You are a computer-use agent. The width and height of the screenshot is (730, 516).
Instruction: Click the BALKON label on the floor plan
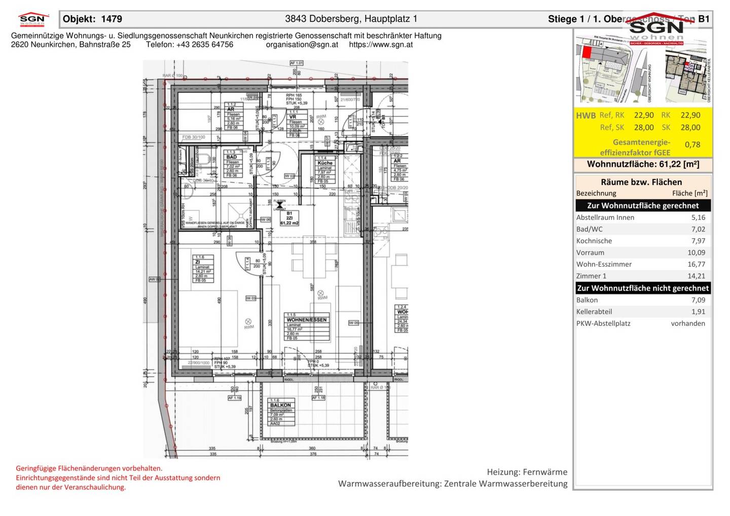coord(281,412)
